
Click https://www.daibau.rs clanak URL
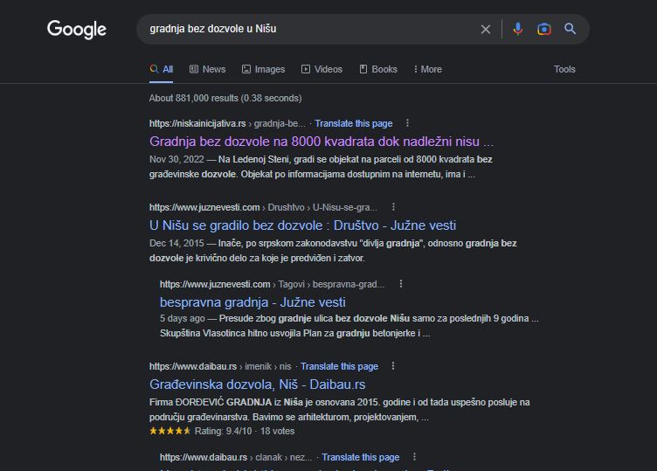(236, 457)
